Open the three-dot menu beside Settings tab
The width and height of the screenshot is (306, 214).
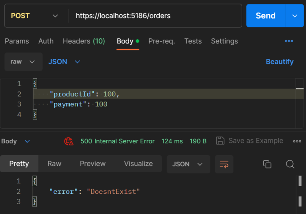[x=289, y=41]
